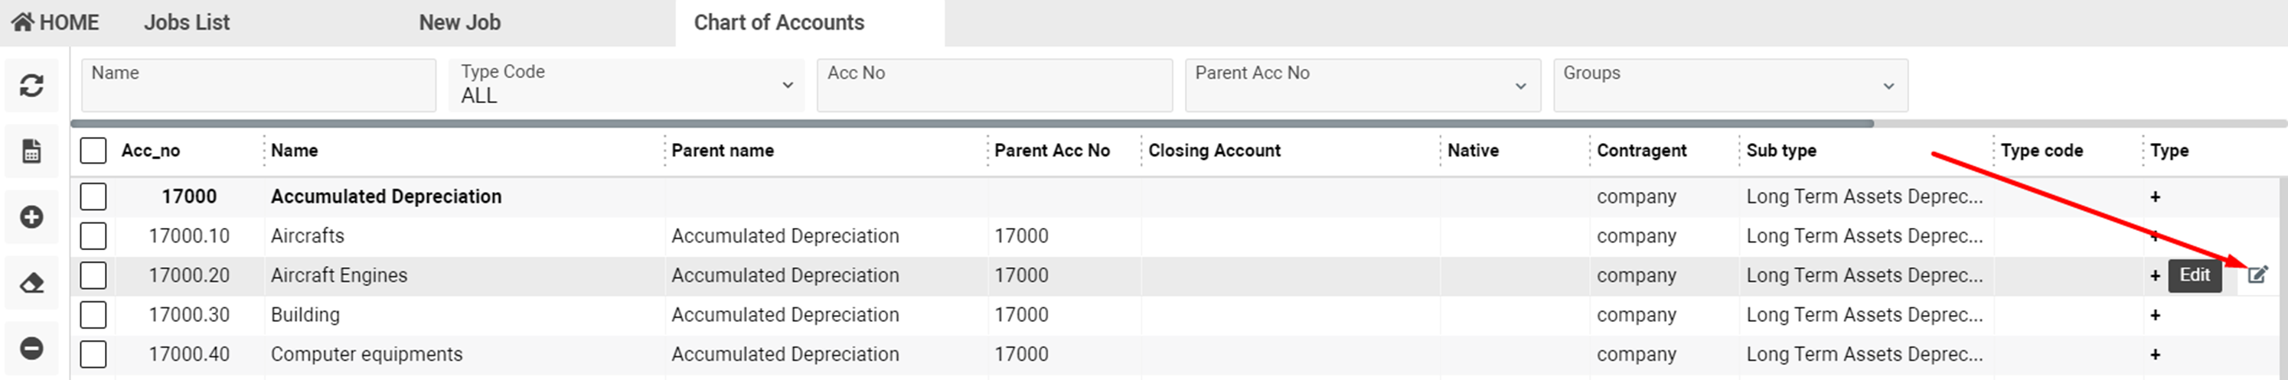The height and width of the screenshot is (380, 2288).
Task: Click the add (plus circle) sidebar icon
Action: coord(32,217)
